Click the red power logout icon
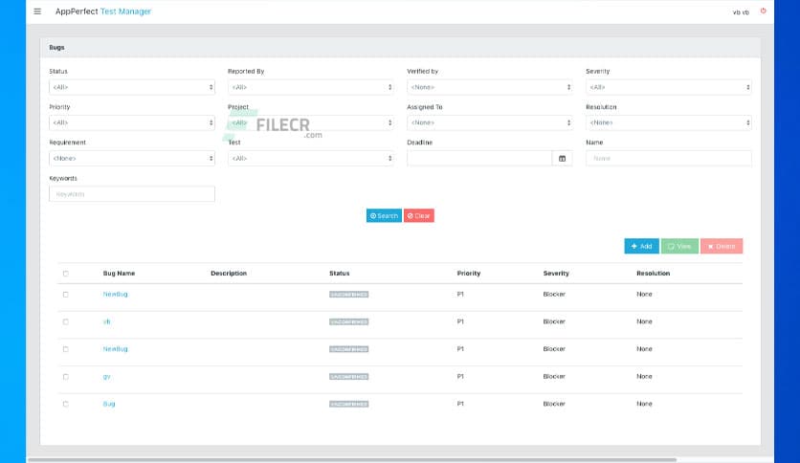Viewport: 800px width, 463px height. (764, 11)
